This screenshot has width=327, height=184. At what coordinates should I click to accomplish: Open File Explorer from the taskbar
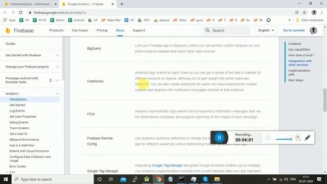[217, 179]
